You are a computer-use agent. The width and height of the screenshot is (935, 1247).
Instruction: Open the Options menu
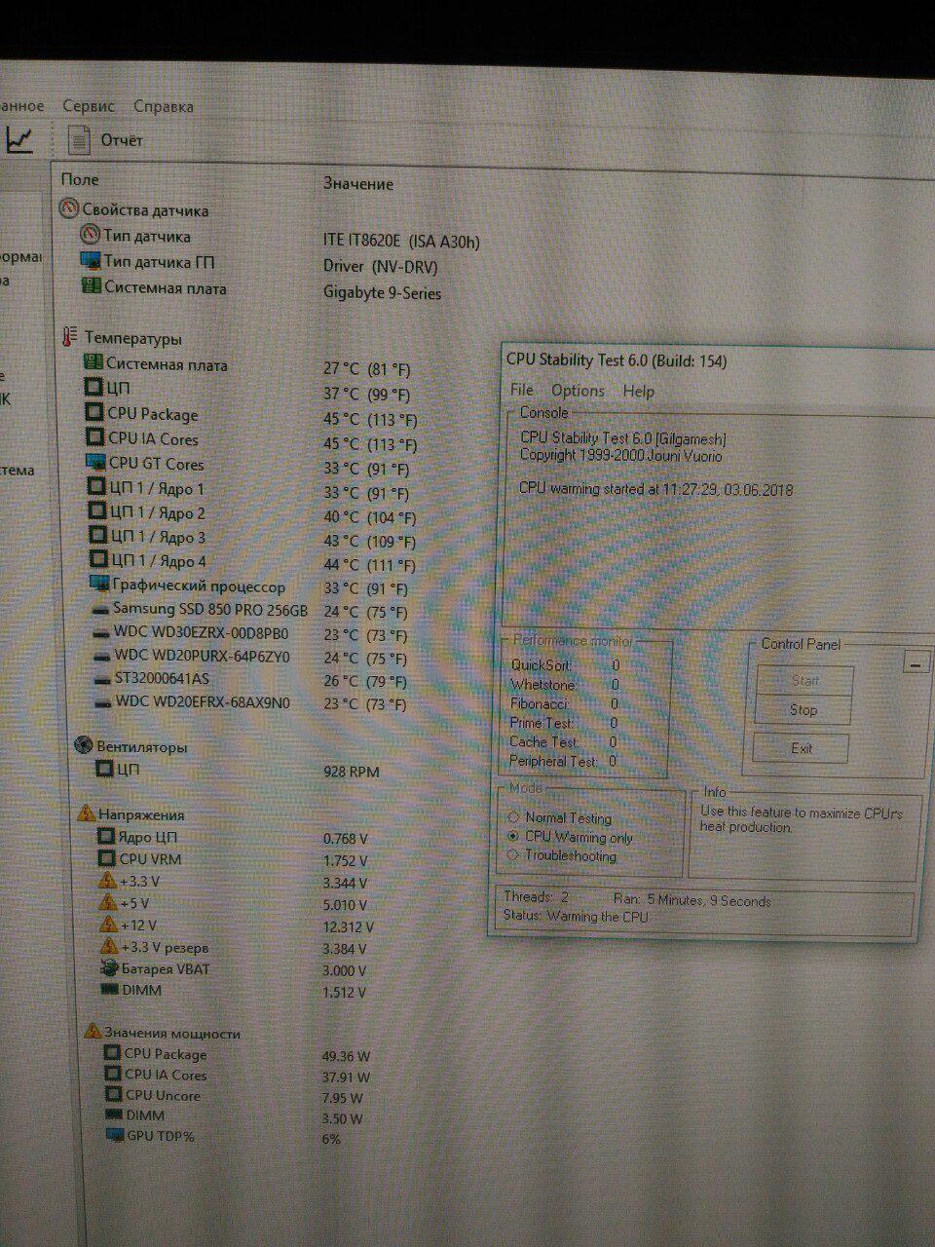point(578,391)
